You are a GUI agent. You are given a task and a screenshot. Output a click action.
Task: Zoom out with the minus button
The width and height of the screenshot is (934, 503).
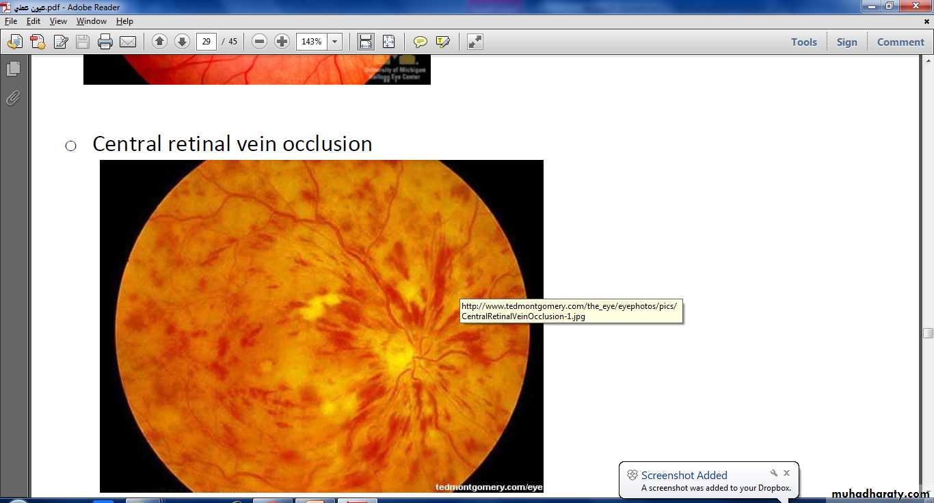coord(259,42)
